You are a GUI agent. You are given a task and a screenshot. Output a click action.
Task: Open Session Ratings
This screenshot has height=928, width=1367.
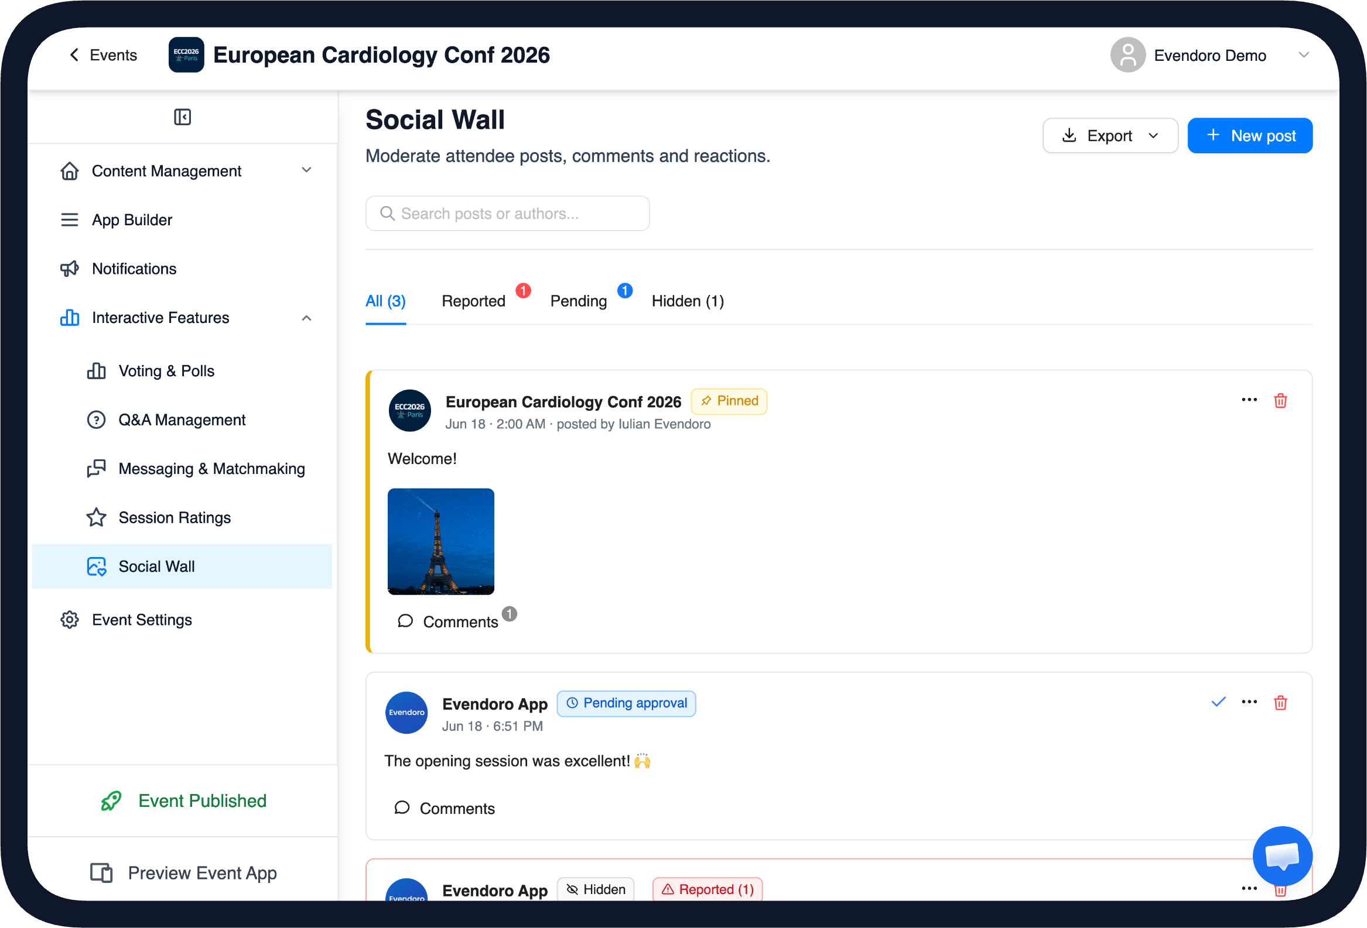click(181, 517)
